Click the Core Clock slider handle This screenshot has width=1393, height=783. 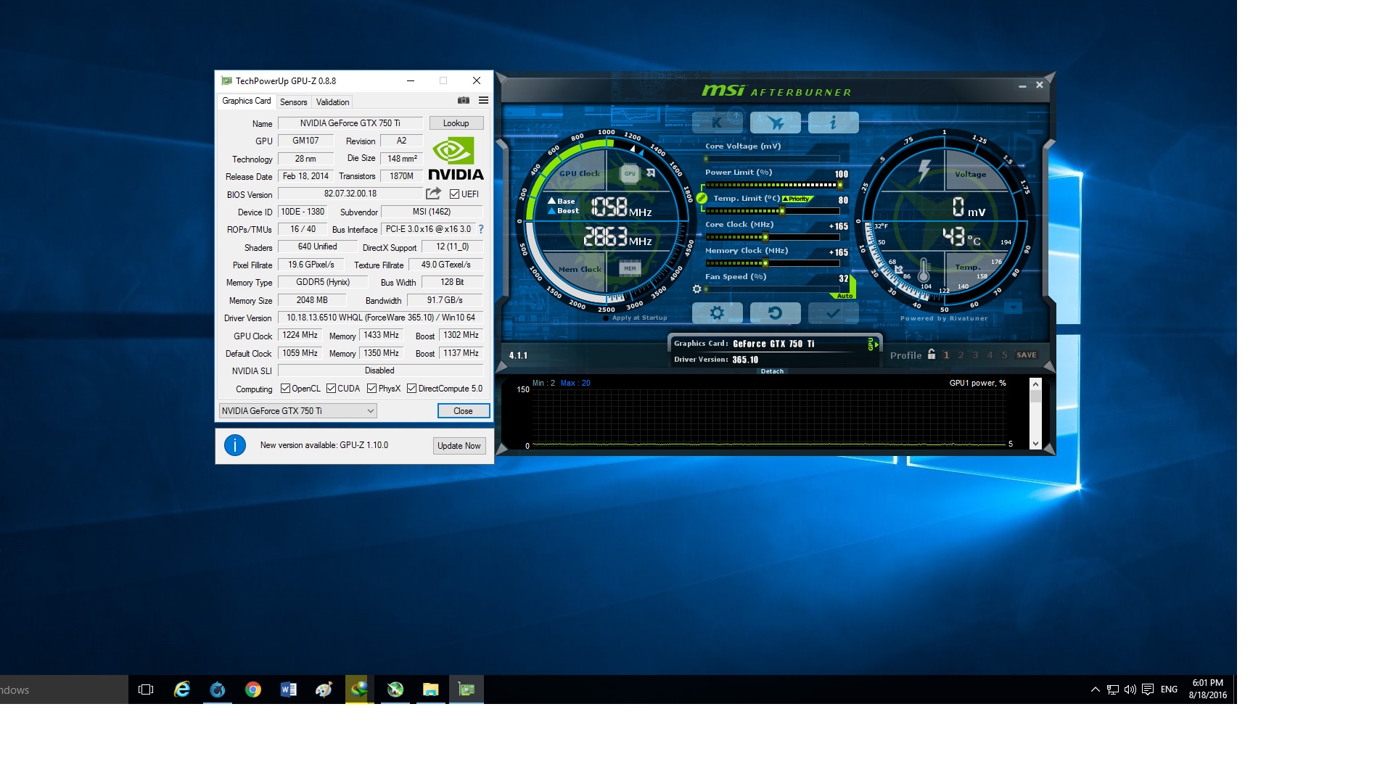(x=765, y=237)
